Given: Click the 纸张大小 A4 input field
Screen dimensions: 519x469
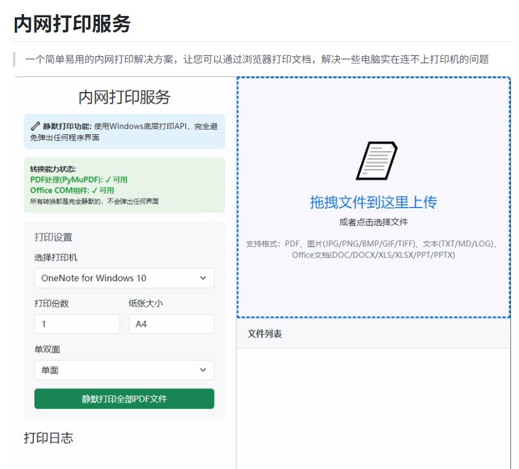Looking at the screenshot, I should 171,324.
